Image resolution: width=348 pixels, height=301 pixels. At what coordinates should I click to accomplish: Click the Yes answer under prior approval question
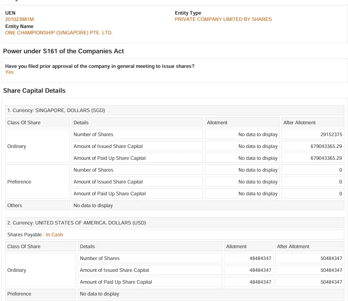(x=9, y=72)
